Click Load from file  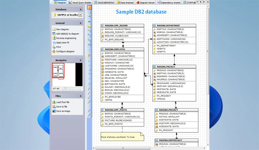(x=61, y=102)
